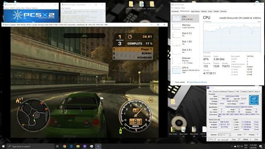Switch to the Details tab in Task Manager
Image resolution: width=265 pixels, height=149 pixels.
coord(216,11)
